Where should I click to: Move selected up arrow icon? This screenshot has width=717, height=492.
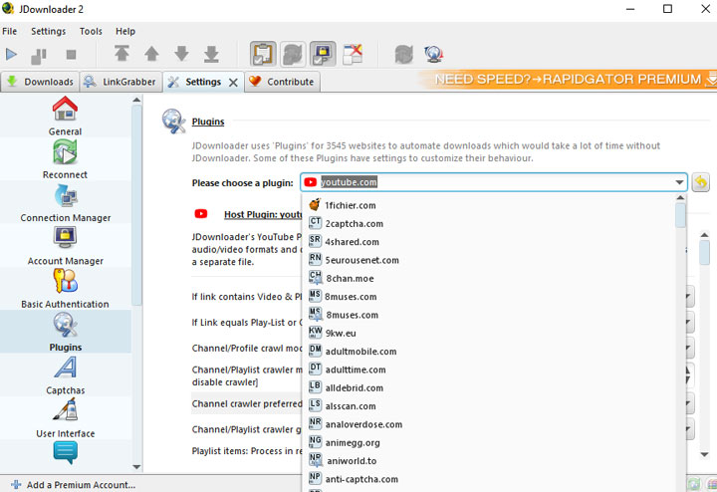coord(151,54)
